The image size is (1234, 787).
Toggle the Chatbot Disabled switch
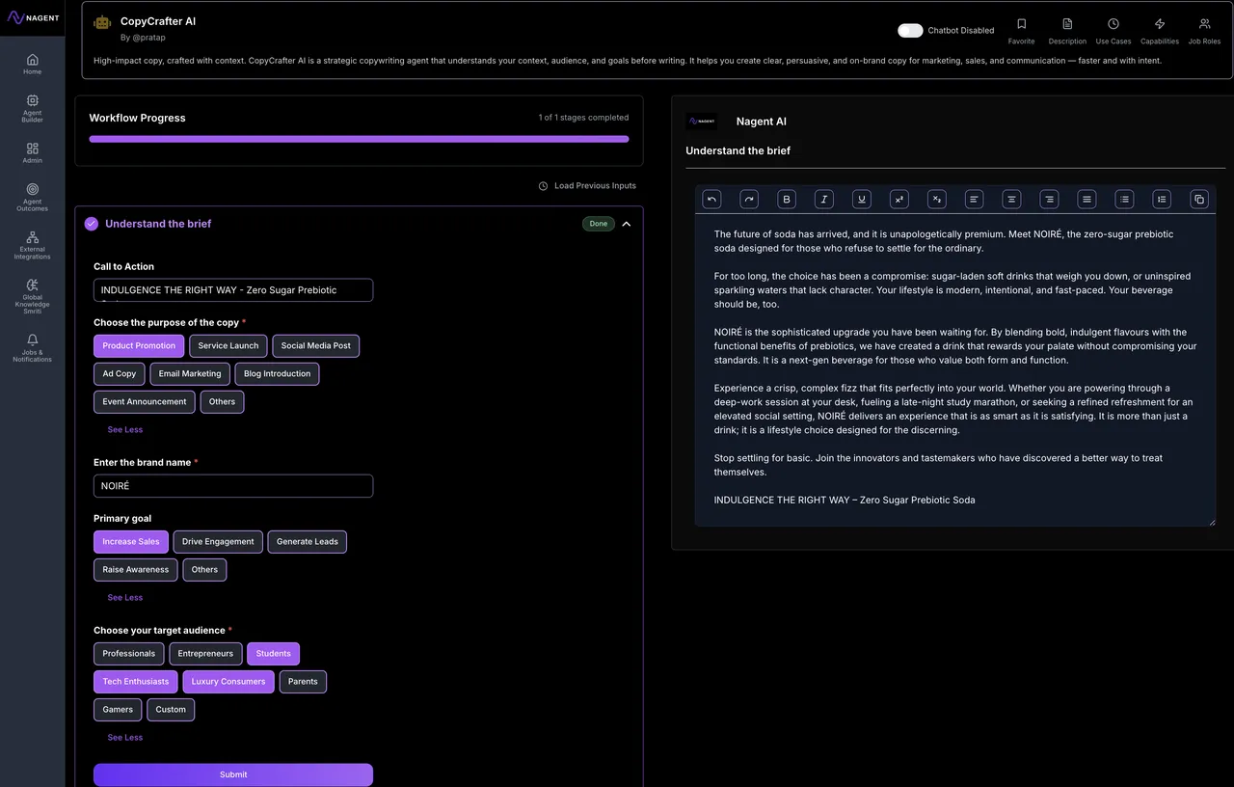[910, 31]
